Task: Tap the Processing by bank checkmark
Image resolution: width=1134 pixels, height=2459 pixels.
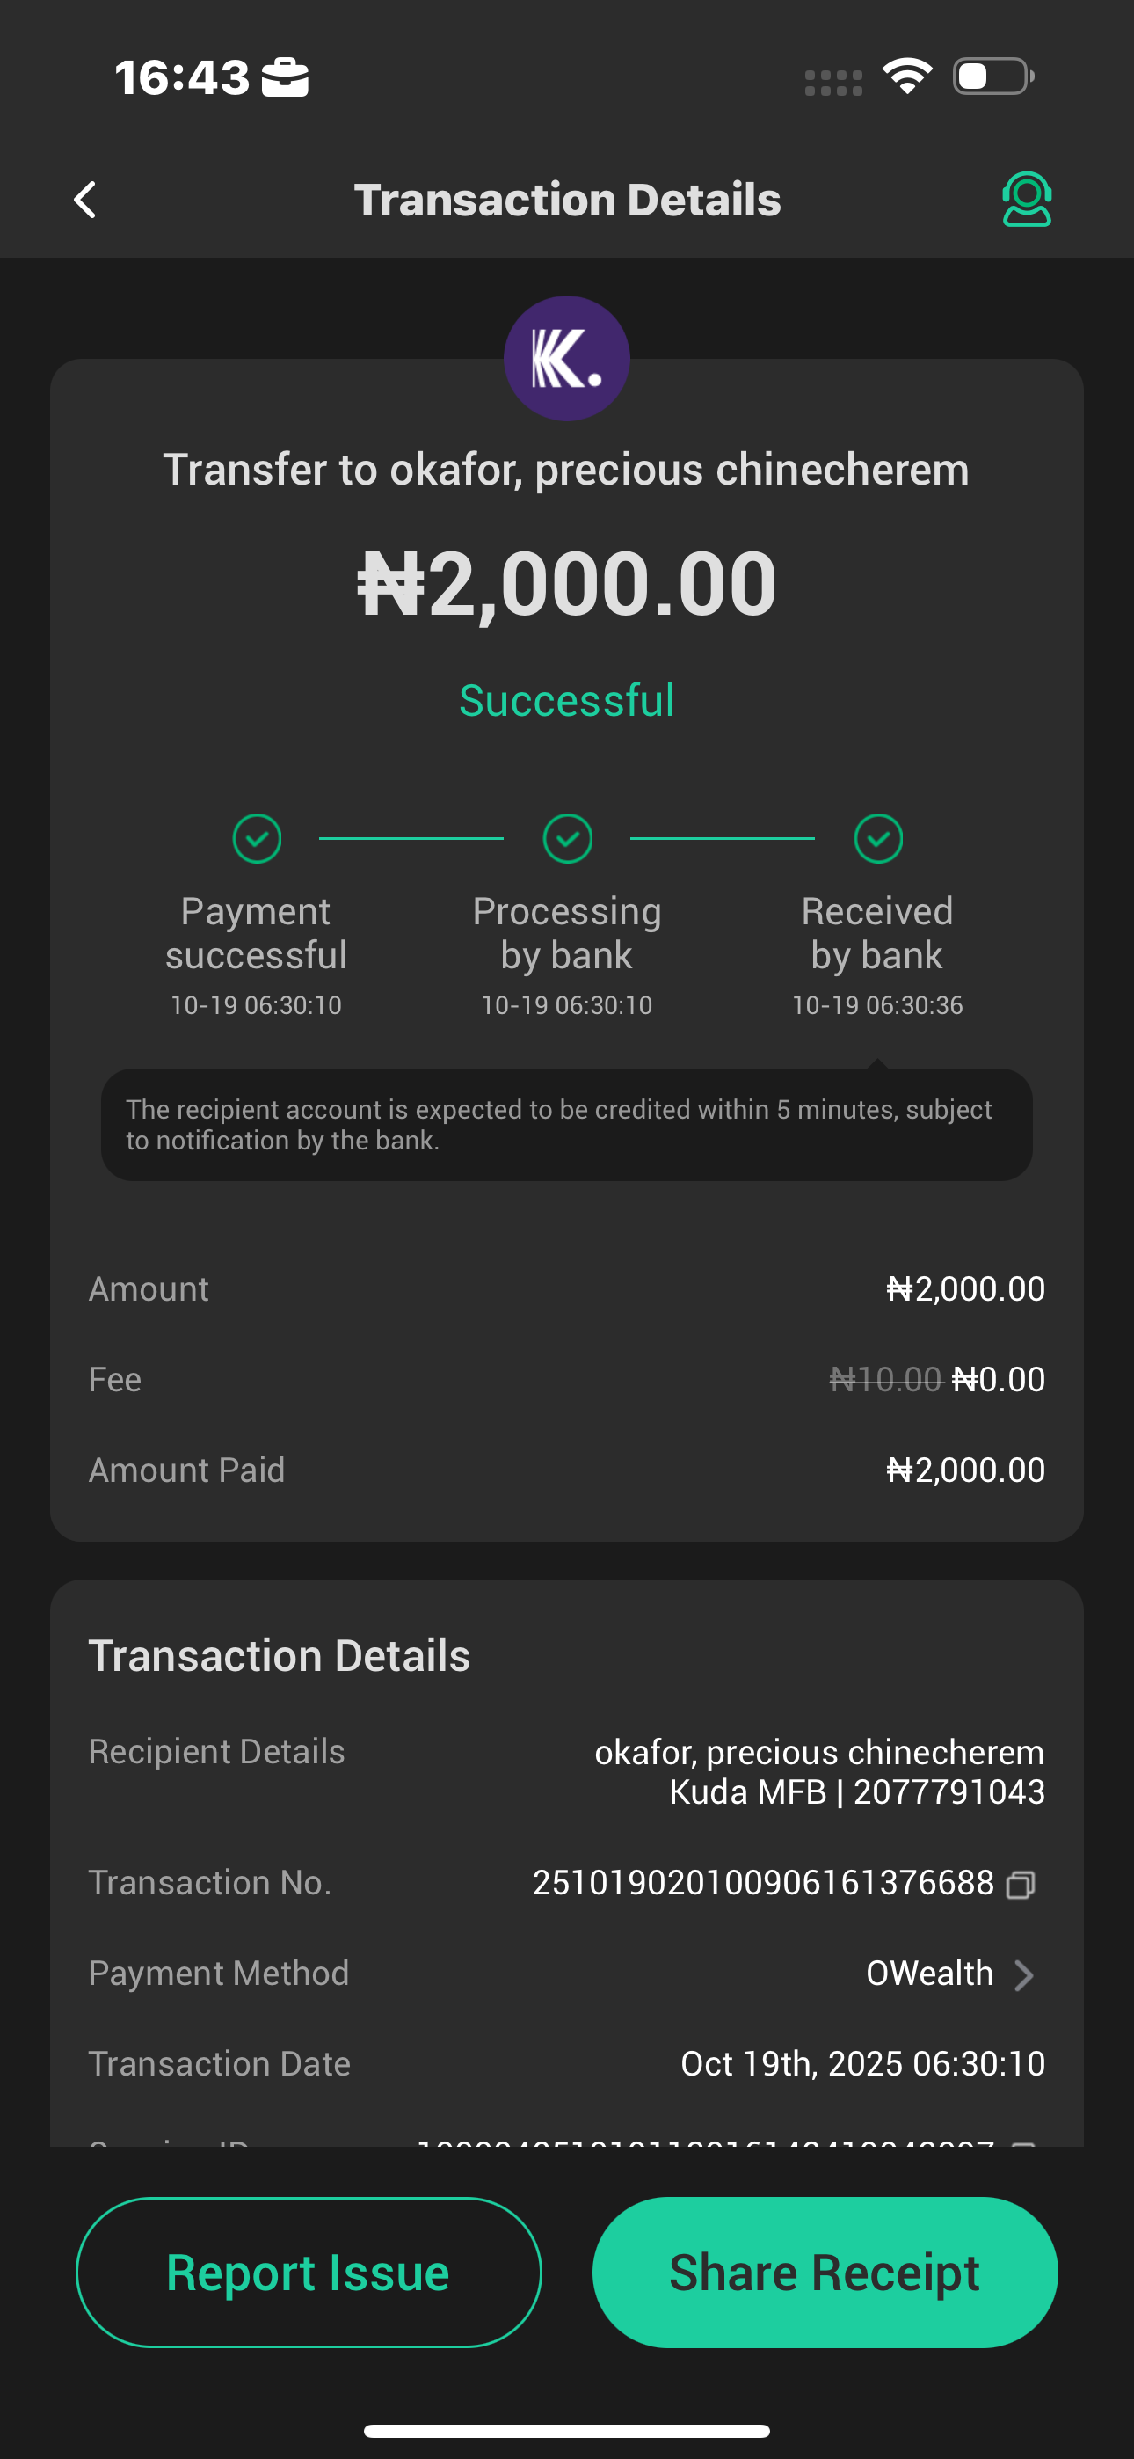Action: (x=567, y=839)
